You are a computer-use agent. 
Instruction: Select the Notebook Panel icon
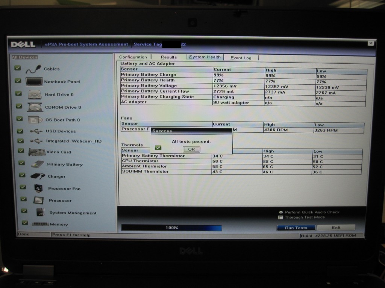point(34,81)
